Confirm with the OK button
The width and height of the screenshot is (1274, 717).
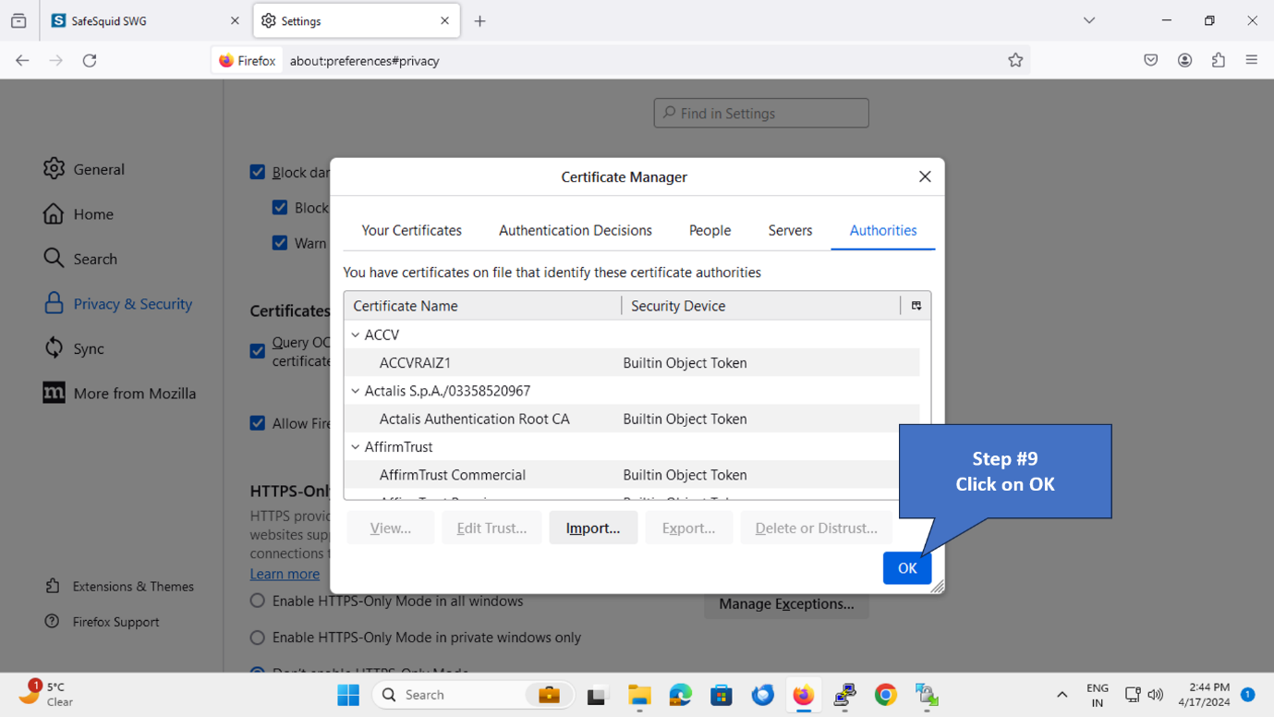[x=906, y=568]
